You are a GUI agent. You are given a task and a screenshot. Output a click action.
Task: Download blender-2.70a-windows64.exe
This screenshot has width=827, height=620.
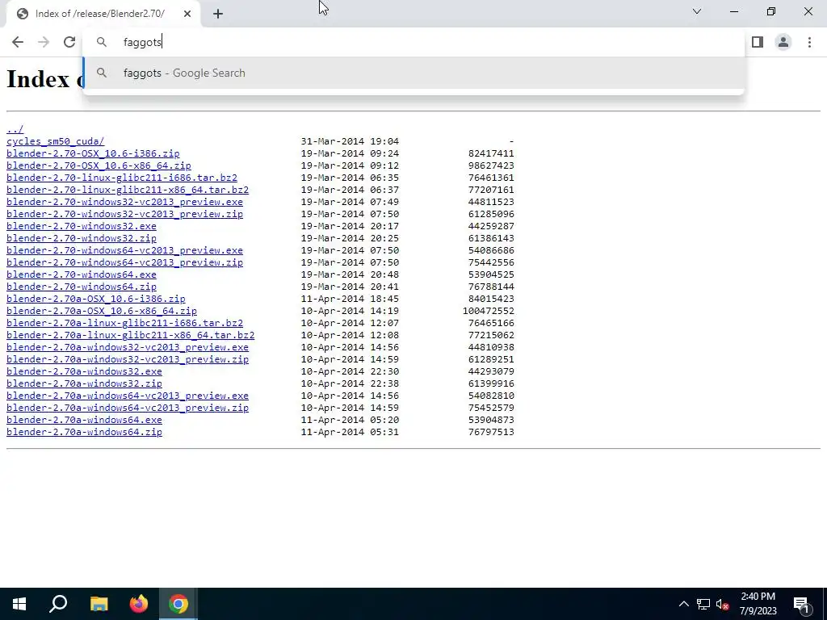pyautogui.click(x=84, y=420)
